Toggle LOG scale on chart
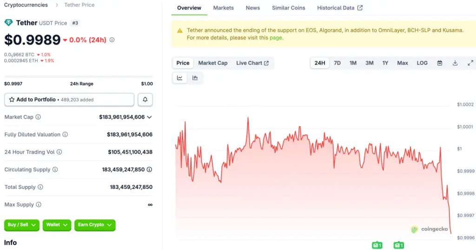The height and width of the screenshot is (250, 476). click(422, 63)
